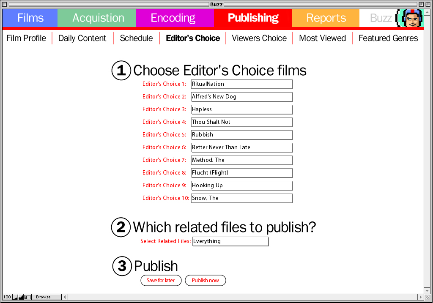Click the Editor's Choice 10: label

point(166,198)
